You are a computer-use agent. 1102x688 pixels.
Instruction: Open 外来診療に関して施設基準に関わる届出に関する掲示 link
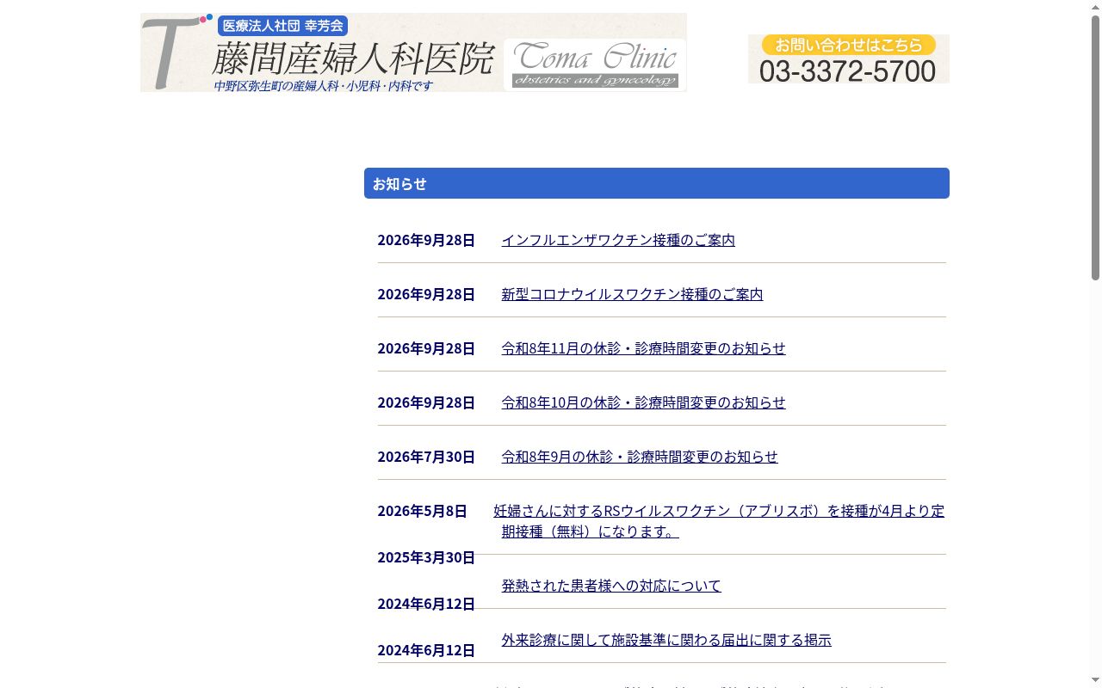tap(666, 640)
